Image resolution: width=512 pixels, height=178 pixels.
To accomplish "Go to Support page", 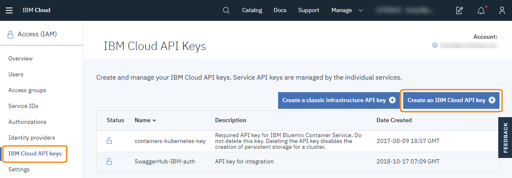I will coord(309,10).
